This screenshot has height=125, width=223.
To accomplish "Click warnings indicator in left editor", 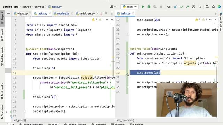I will coord(98,19).
